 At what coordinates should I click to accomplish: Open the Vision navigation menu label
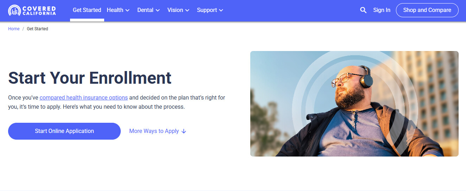[175, 10]
